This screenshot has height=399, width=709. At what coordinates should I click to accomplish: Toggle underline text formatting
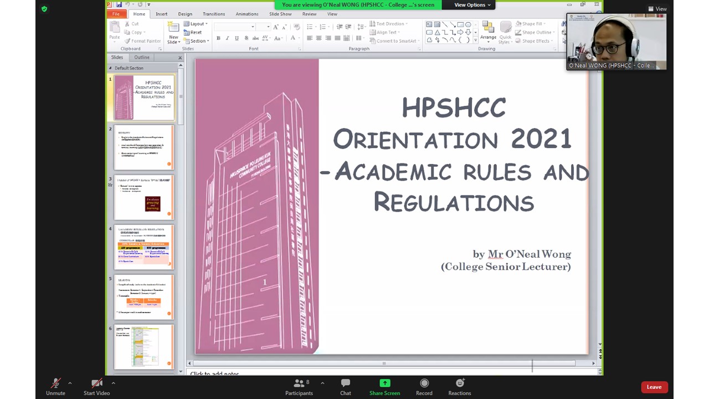[x=237, y=38]
